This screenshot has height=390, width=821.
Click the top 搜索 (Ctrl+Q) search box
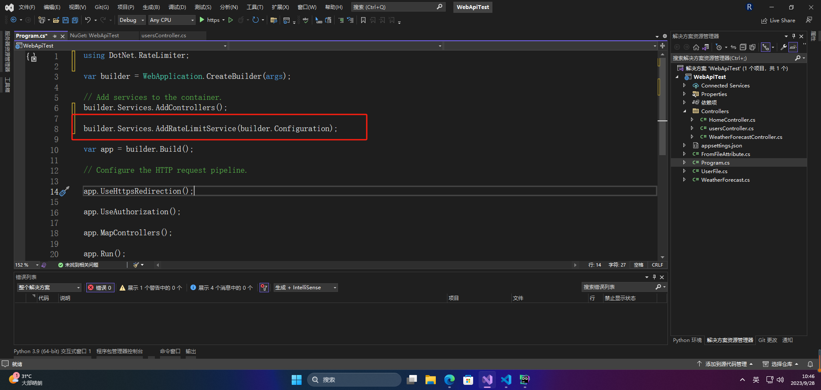pyautogui.click(x=398, y=7)
